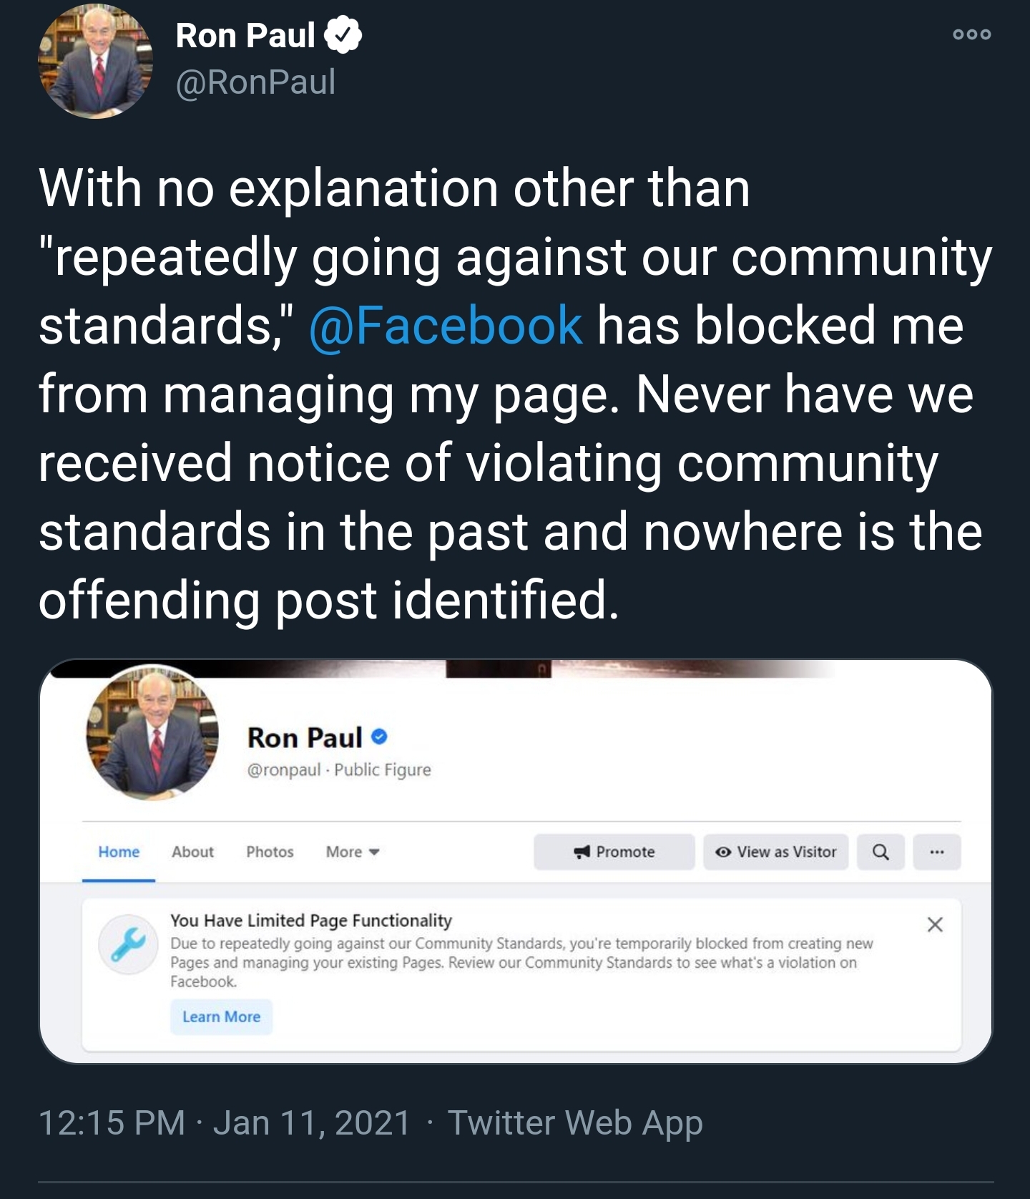
Task: Open the Home tab on Facebook page
Action: tap(119, 852)
